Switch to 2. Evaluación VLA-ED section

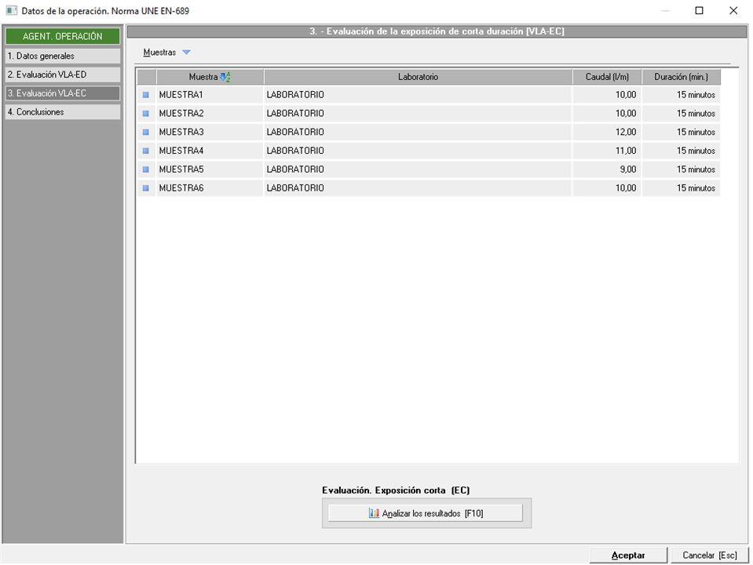(x=62, y=75)
